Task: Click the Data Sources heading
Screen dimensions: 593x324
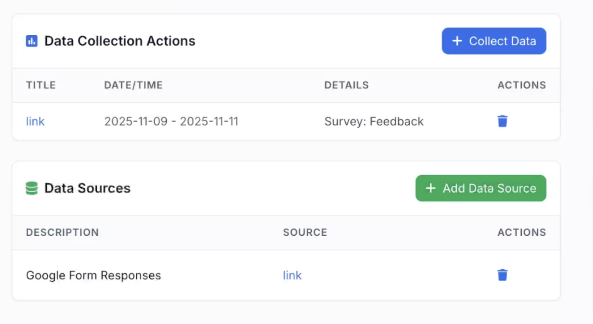Action: point(87,188)
